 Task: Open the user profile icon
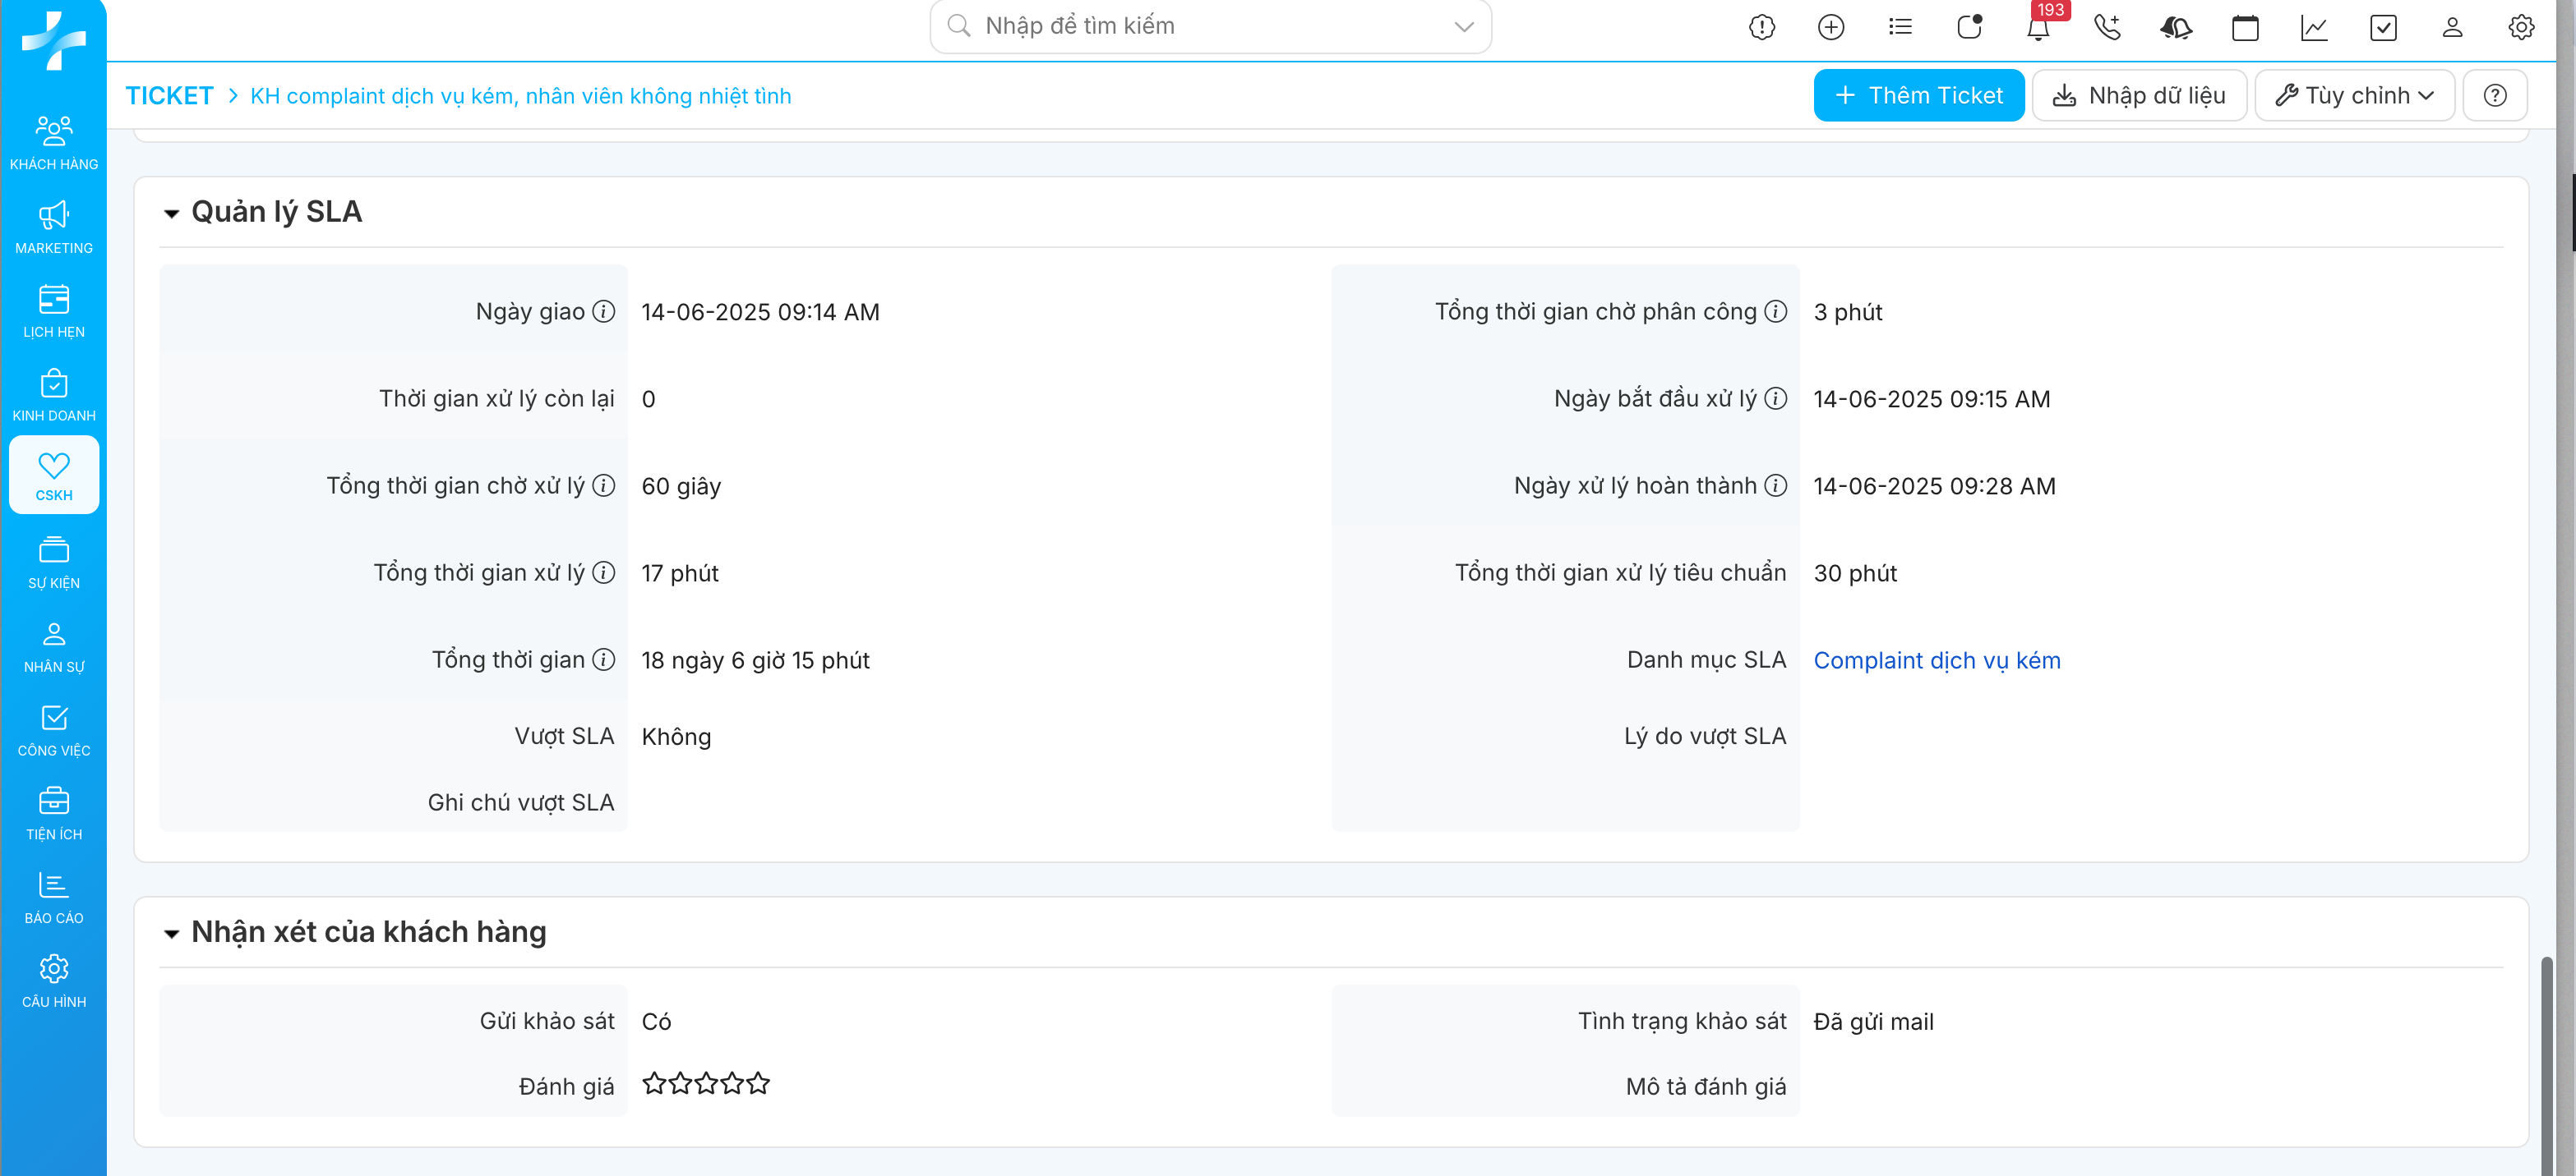tap(2451, 27)
